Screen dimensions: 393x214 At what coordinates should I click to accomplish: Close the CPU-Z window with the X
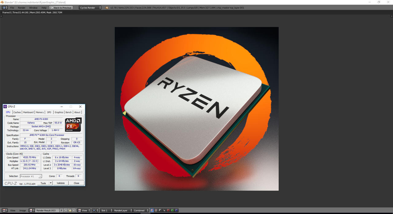point(80,107)
